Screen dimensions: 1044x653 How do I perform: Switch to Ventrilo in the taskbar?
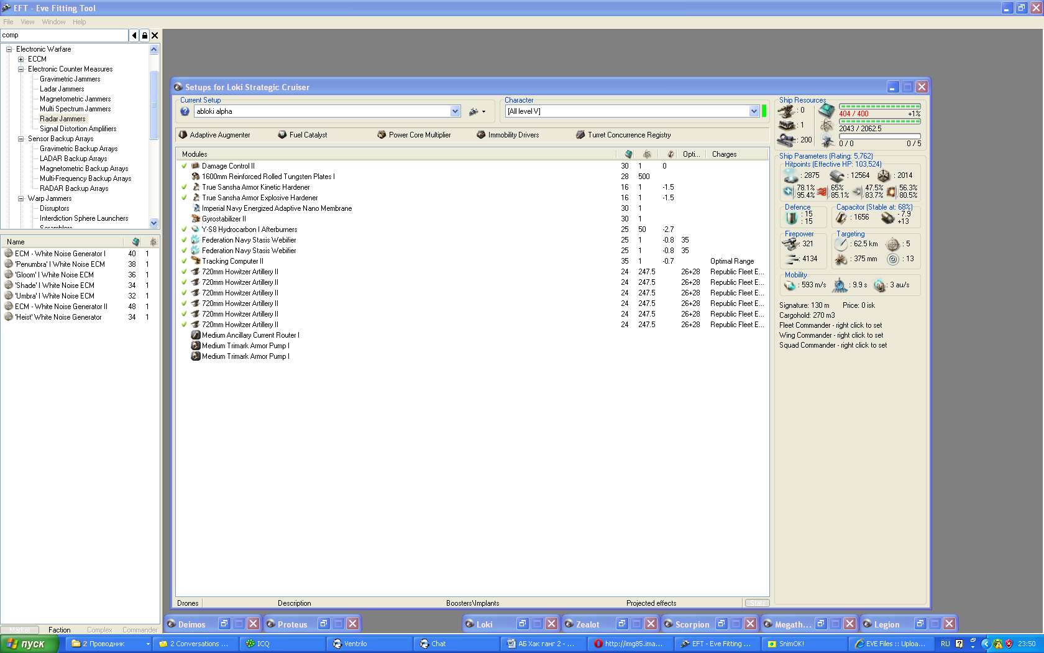tap(370, 644)
